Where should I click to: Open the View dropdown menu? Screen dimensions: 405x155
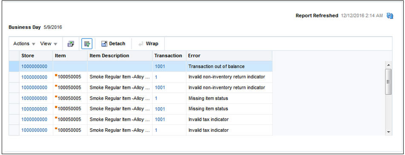click(x=49, y=44)
